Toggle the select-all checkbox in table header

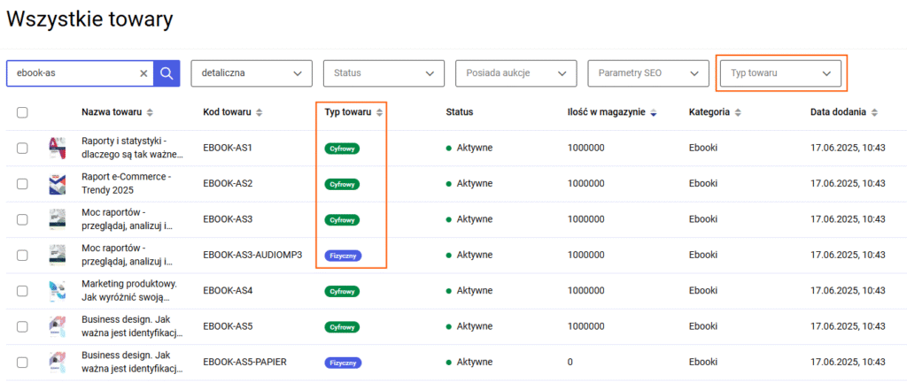click(x=22, y=112)
